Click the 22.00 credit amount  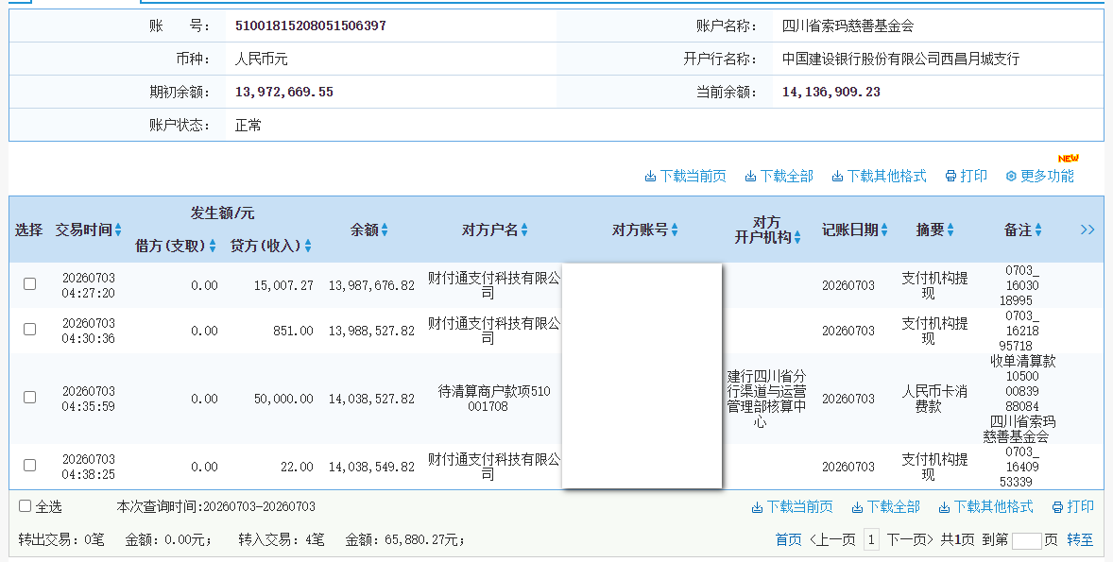297,467
